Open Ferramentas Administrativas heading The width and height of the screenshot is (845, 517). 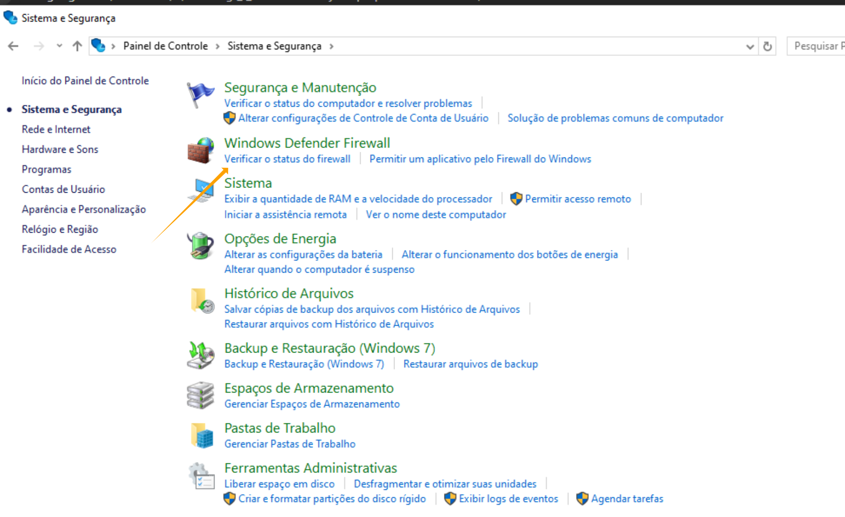(x=310, y=468)
